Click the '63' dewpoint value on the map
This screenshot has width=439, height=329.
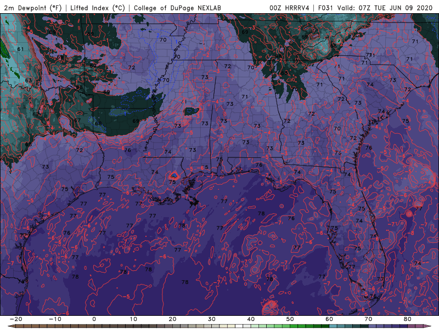[x=29, y=81]
